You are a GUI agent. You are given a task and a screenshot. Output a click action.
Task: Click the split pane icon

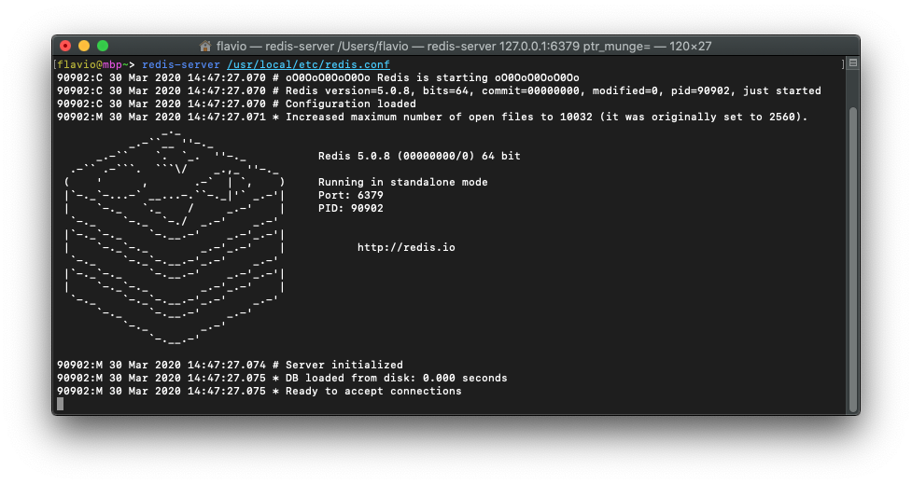point(851,63)
